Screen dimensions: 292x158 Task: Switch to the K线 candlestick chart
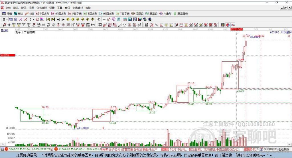[x=29, y=14]
